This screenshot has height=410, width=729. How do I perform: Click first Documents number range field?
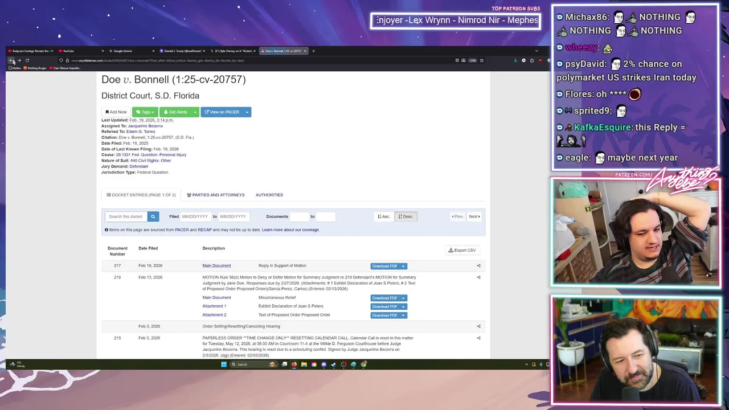coord(299,216)
